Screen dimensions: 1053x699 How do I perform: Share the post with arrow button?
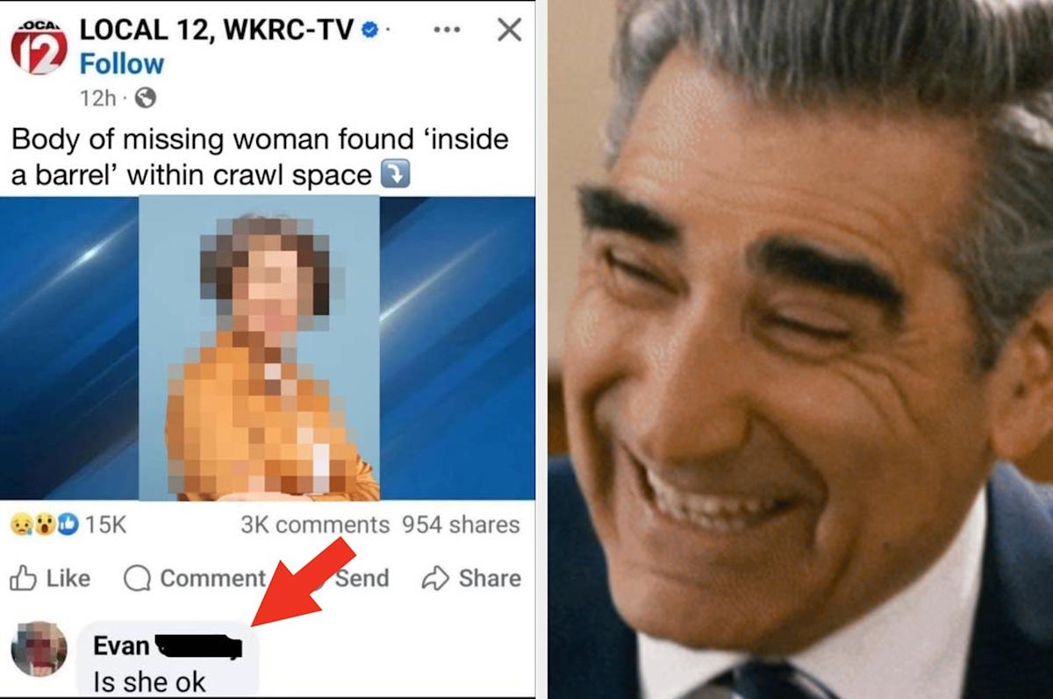coord(471,578)
